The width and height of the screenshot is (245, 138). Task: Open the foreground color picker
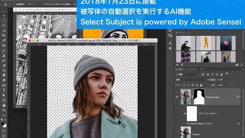[3, 123]
